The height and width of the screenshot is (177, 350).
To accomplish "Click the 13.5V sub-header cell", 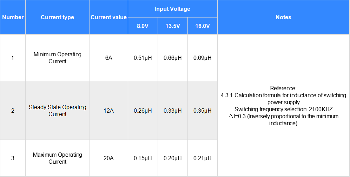I will 172,26.
